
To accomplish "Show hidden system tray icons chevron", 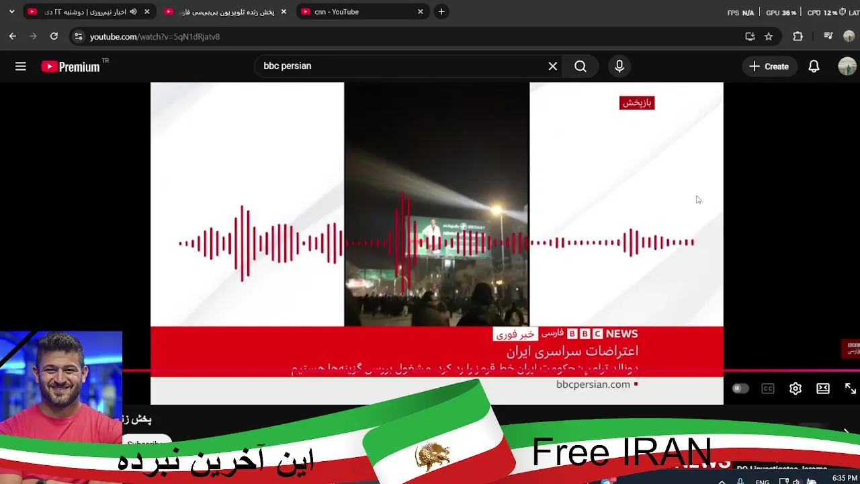I will [x=722, y=481].
